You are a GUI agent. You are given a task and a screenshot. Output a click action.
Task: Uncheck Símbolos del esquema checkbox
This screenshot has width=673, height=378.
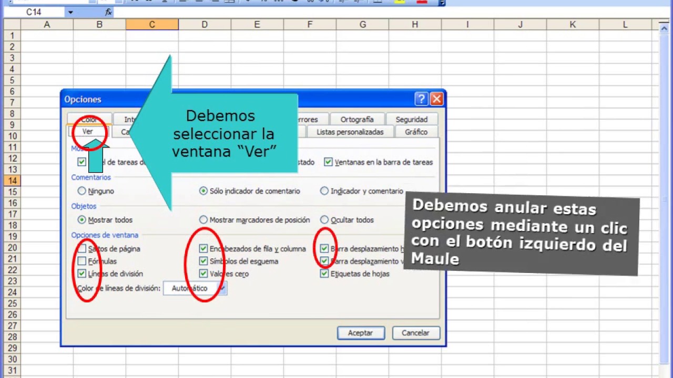[x=203, y=261]
